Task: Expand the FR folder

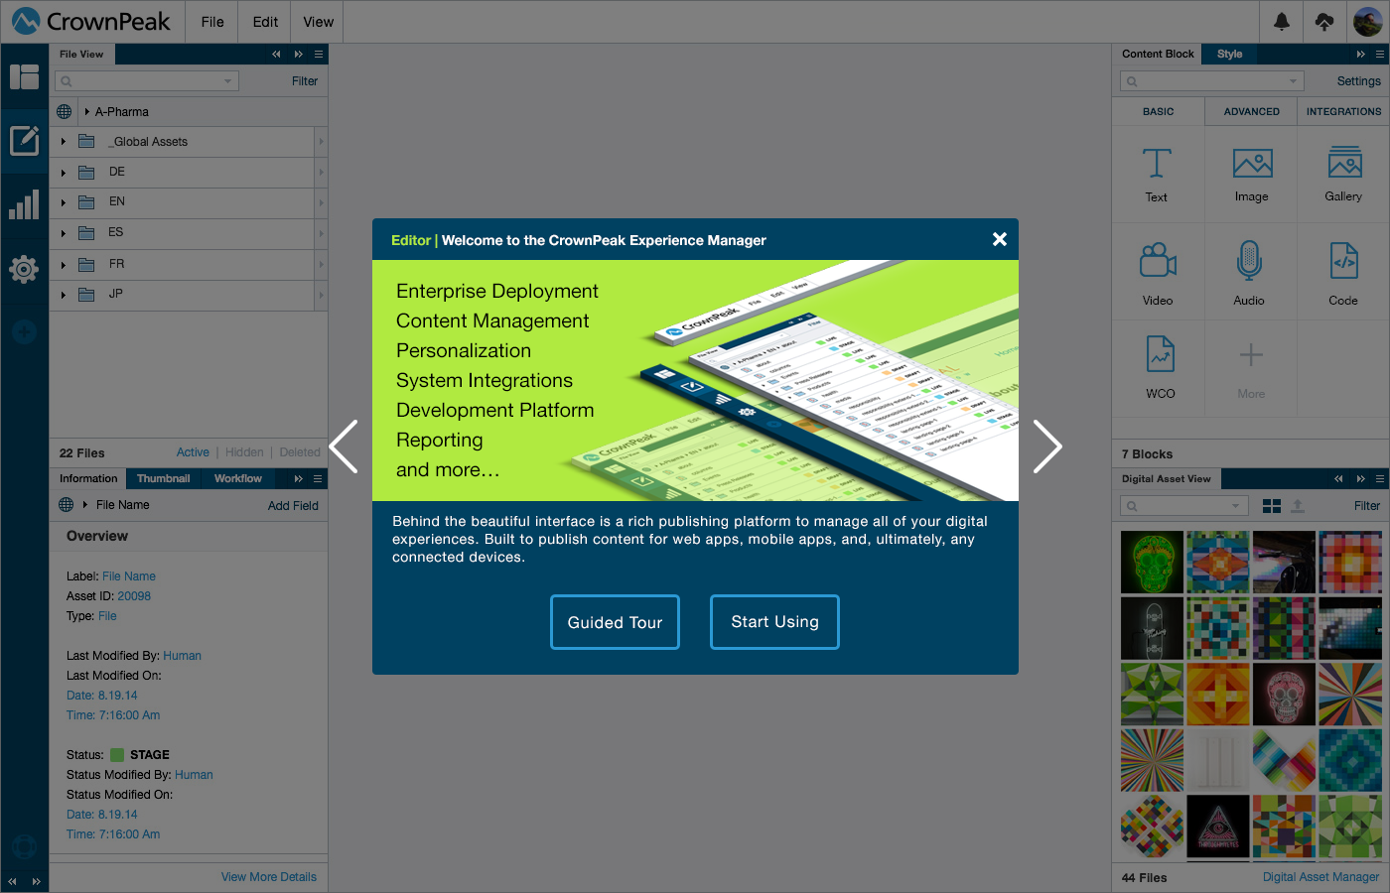Action: point(64,265)
